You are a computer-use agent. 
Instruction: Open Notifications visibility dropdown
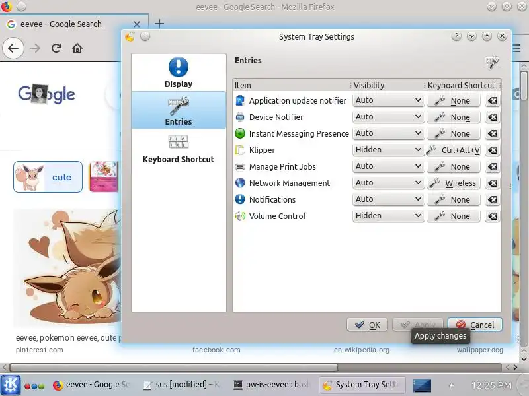[x=388, y=199]
